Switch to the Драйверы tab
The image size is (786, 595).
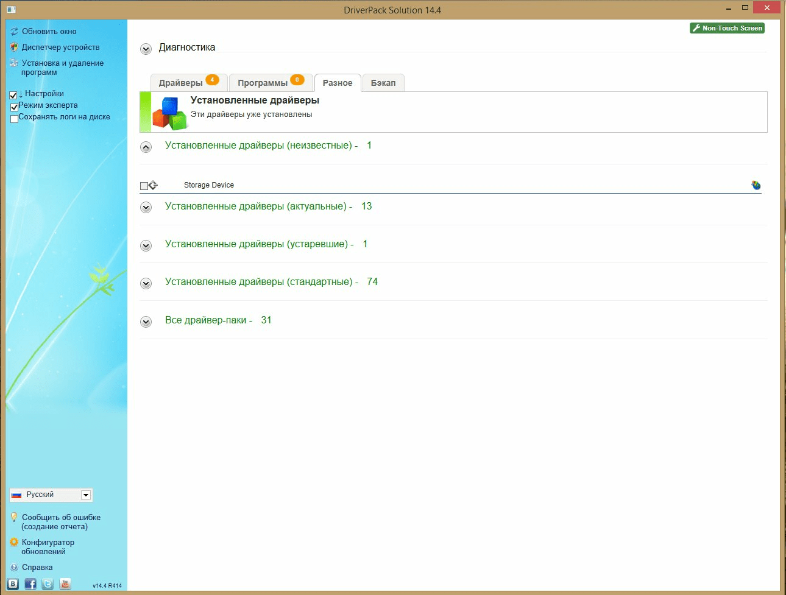coord(189,83)
